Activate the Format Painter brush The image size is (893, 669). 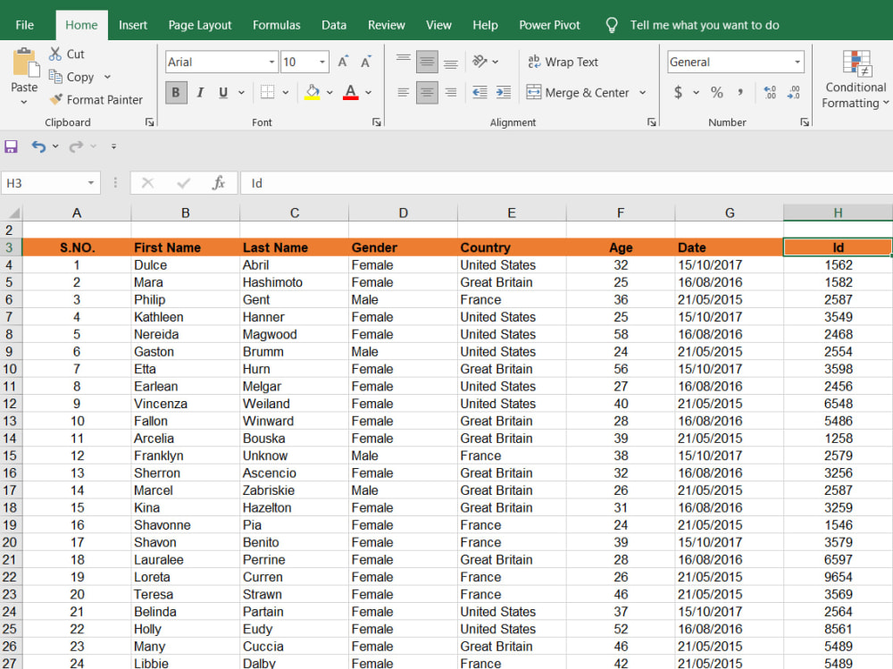(55, 100)
